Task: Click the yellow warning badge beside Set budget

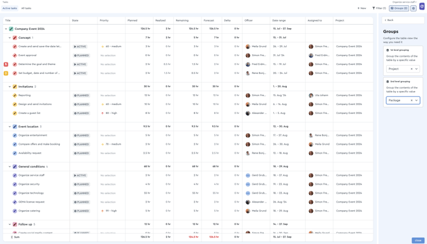Action: 6,73
